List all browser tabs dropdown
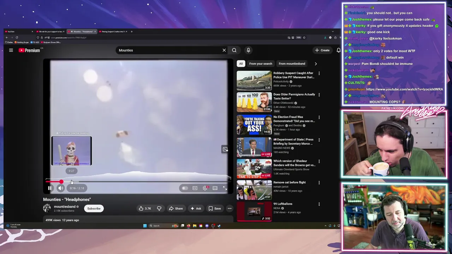 (x=332, y=31)
